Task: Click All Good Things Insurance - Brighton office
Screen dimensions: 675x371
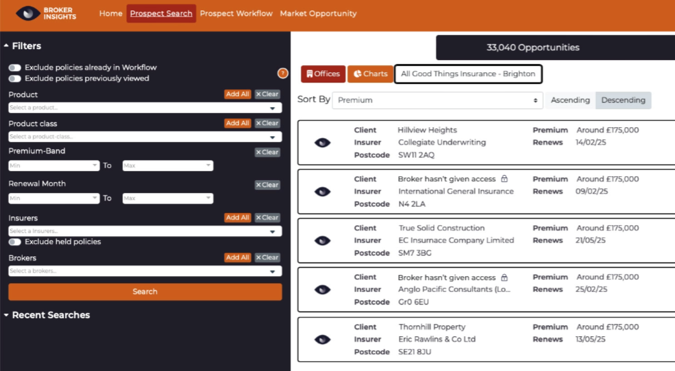Action: (468, 74)
